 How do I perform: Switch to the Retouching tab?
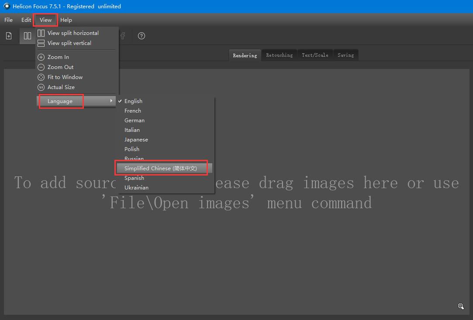[279, 55]
